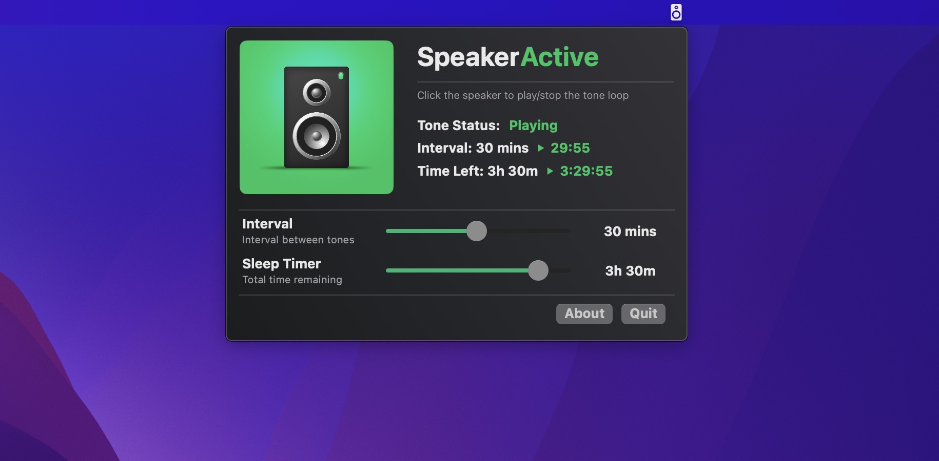Screen dimensions: 939x461
Task: Click the About button
Action: pos(584,313)
